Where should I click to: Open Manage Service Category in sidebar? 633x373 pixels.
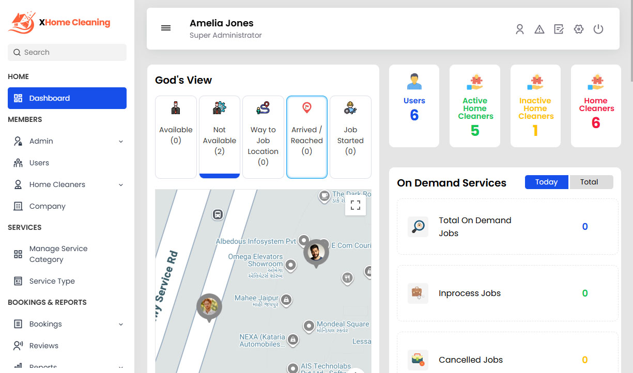coord(58,254)
